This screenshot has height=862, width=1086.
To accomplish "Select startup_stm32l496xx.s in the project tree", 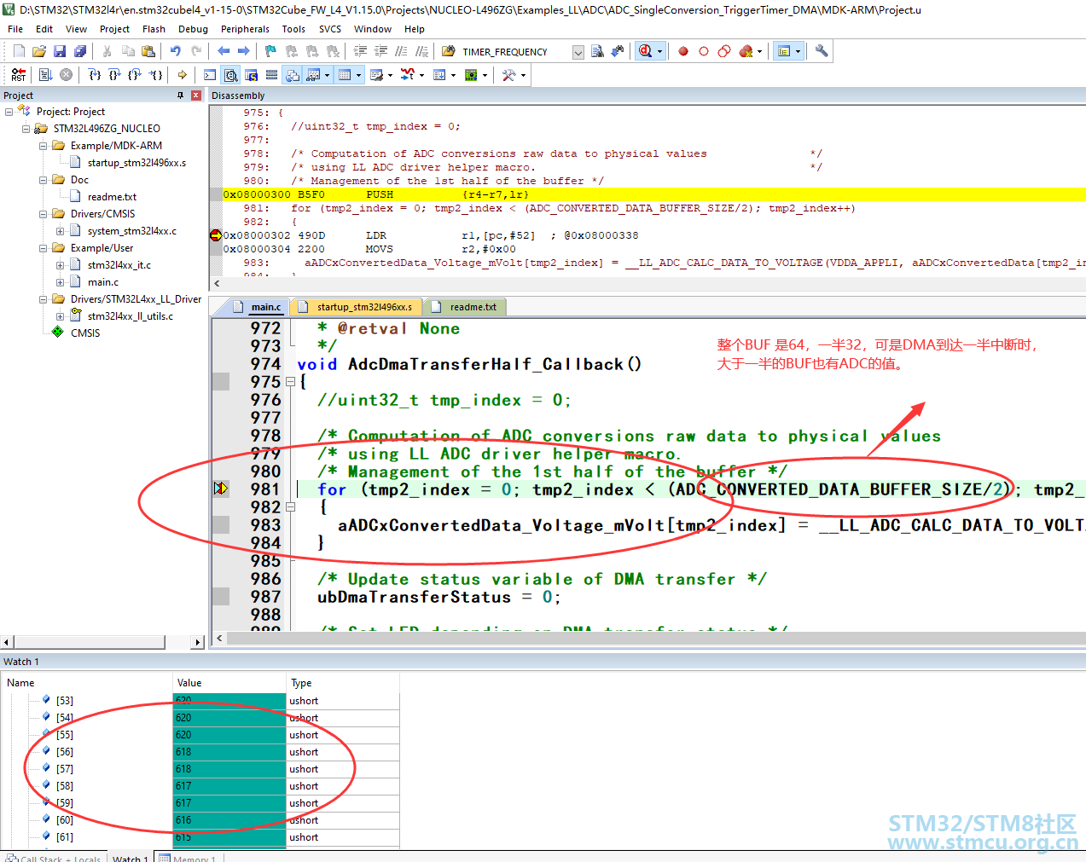I will [136, 163].
